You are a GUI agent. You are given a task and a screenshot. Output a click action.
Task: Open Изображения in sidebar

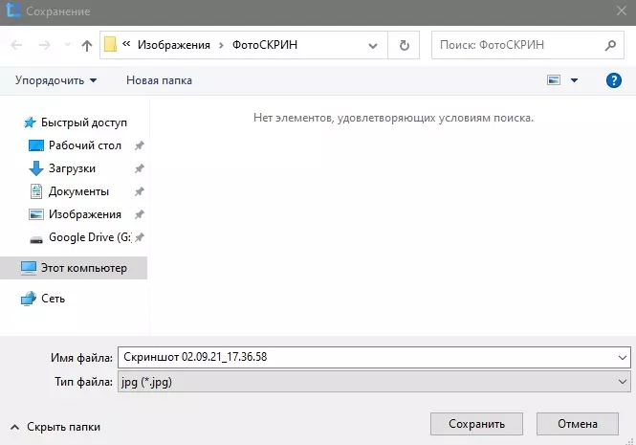pos(75,214)
